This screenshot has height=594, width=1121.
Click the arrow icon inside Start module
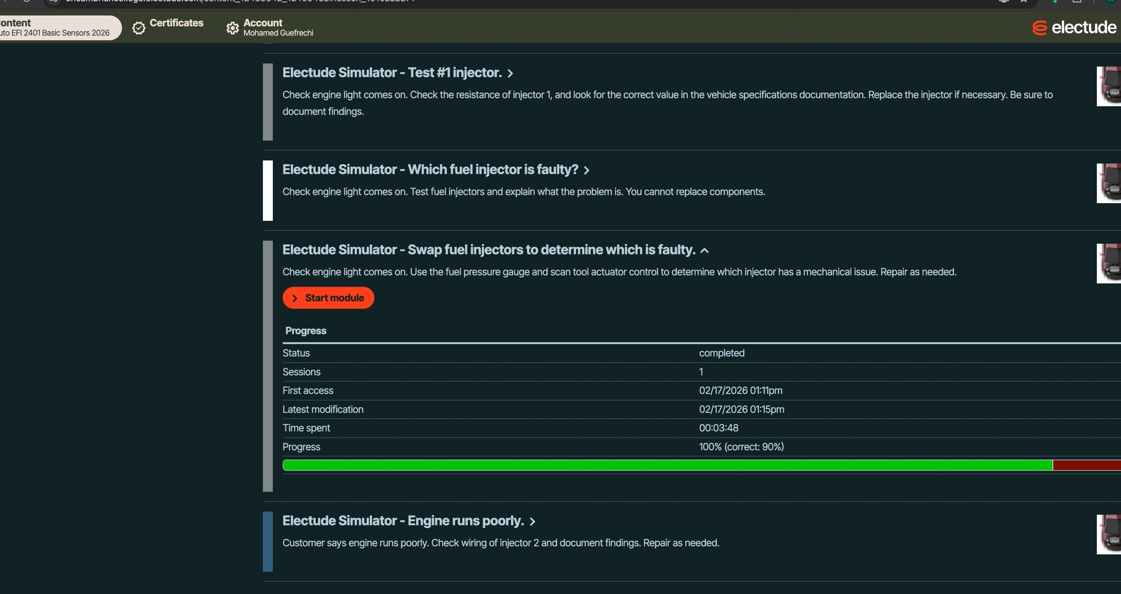[x=295, y=298]
